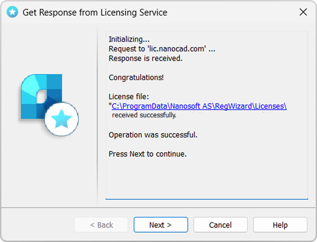
Task: Close the licensing dialog with X
Action: pyautogui.click(x=303, y=12)
